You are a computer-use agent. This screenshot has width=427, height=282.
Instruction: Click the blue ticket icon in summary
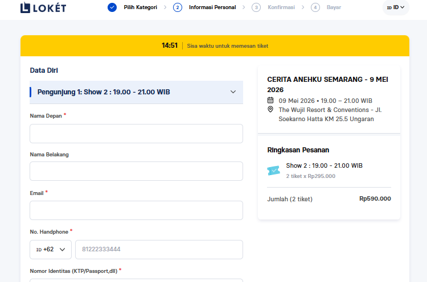pos(274,171)
